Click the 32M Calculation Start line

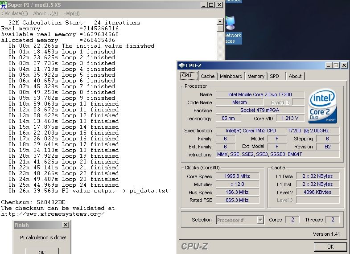coord(76,23)
